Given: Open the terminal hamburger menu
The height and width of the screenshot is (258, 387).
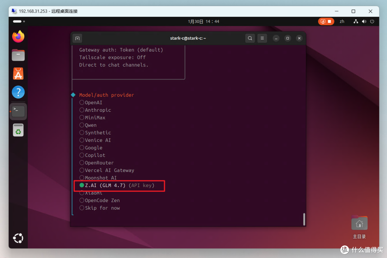Looking at the screenshot, I should [262, 38].
